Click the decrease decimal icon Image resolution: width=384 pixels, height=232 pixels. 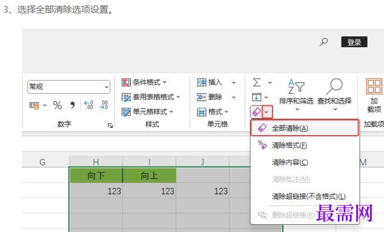click(104, 105)
